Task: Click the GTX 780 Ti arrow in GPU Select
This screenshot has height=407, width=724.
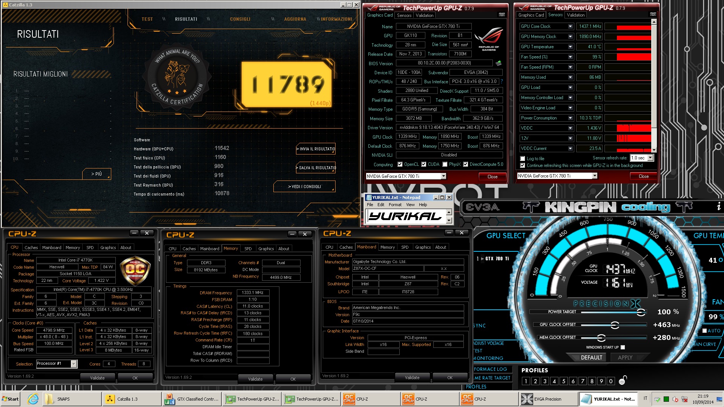Action: coord(482,259)
